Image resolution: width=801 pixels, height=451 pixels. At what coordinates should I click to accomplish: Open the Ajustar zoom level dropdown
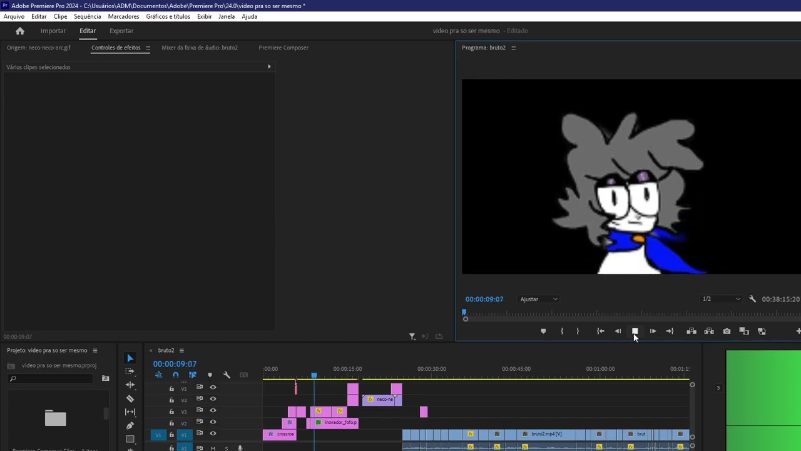(x=538, y=299)
